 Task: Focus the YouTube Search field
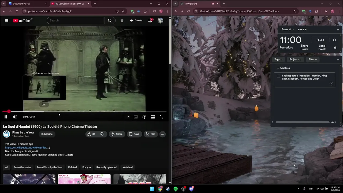(75, 20)
